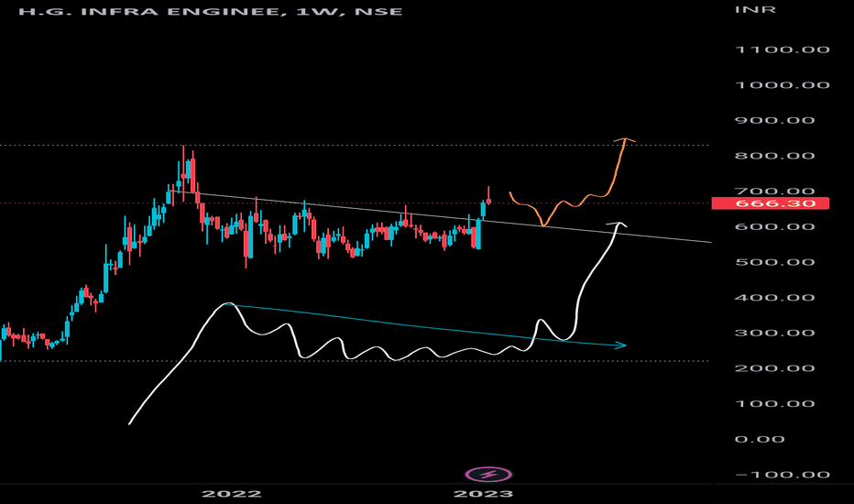Viewport: 854px width, 504px height.
Task: Click the 600.00 price axis label
Action: (775, 226)
